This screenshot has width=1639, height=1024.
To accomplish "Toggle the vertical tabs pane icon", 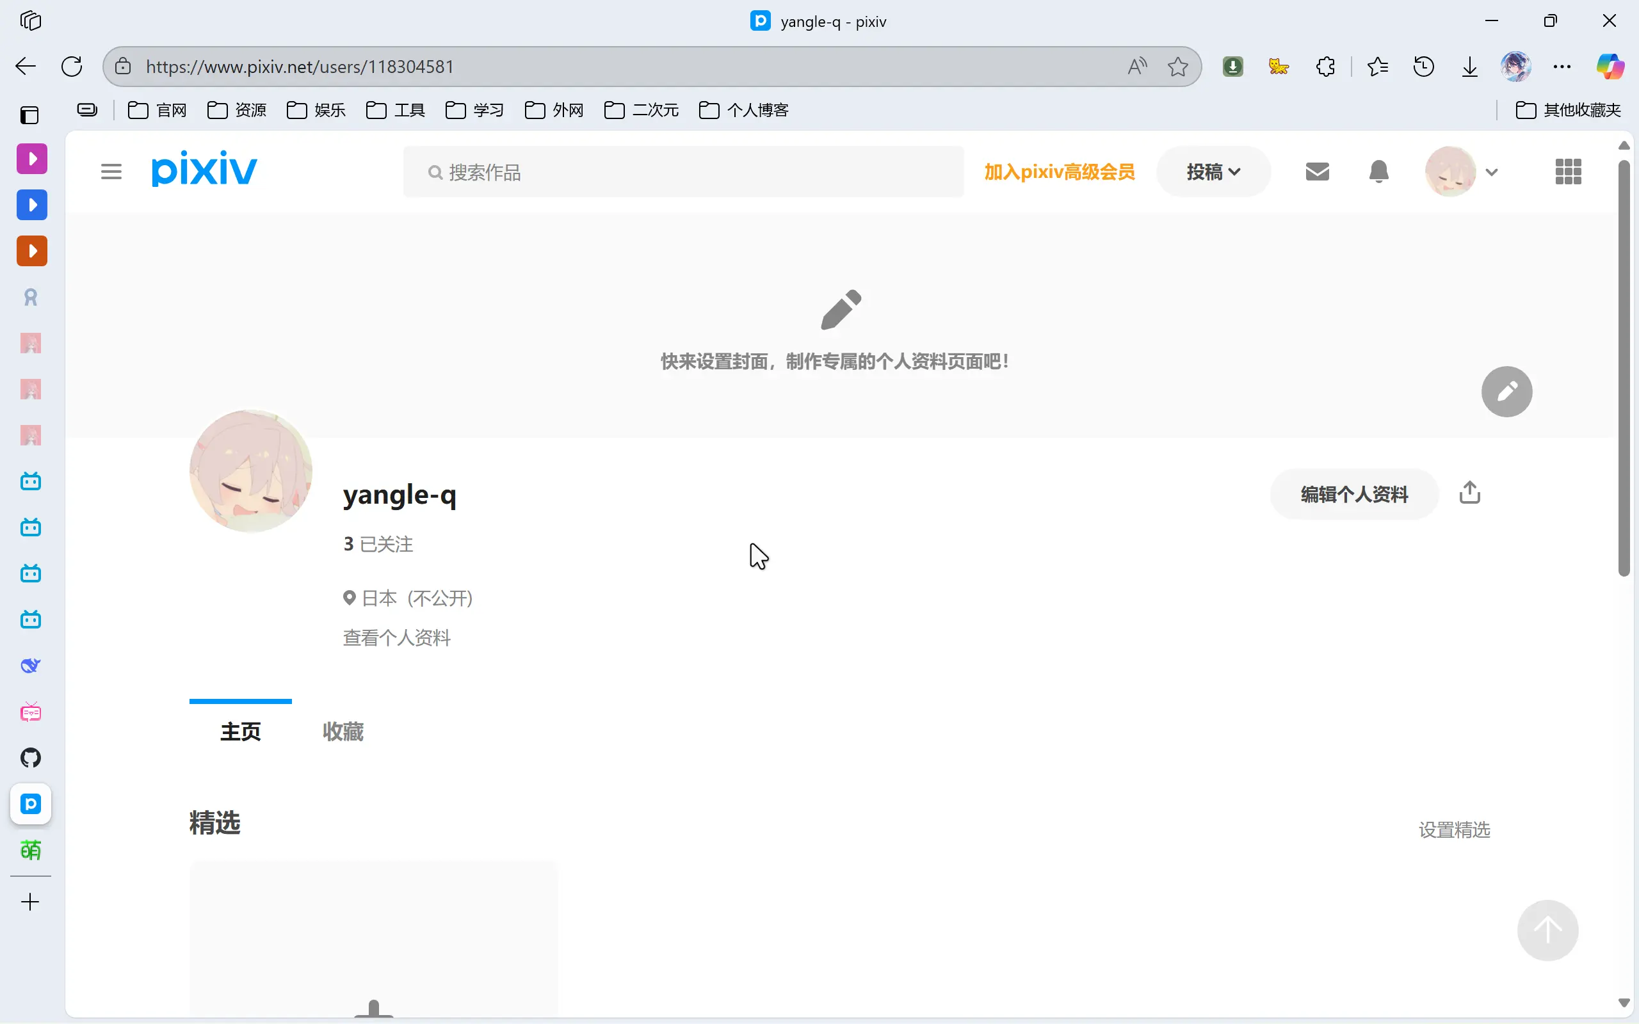I will 30,115.
